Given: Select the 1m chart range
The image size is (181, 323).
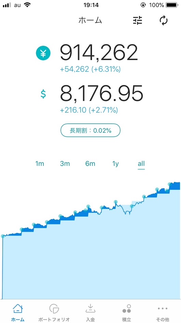Looking at the screenshot, I should click(40, 164).
